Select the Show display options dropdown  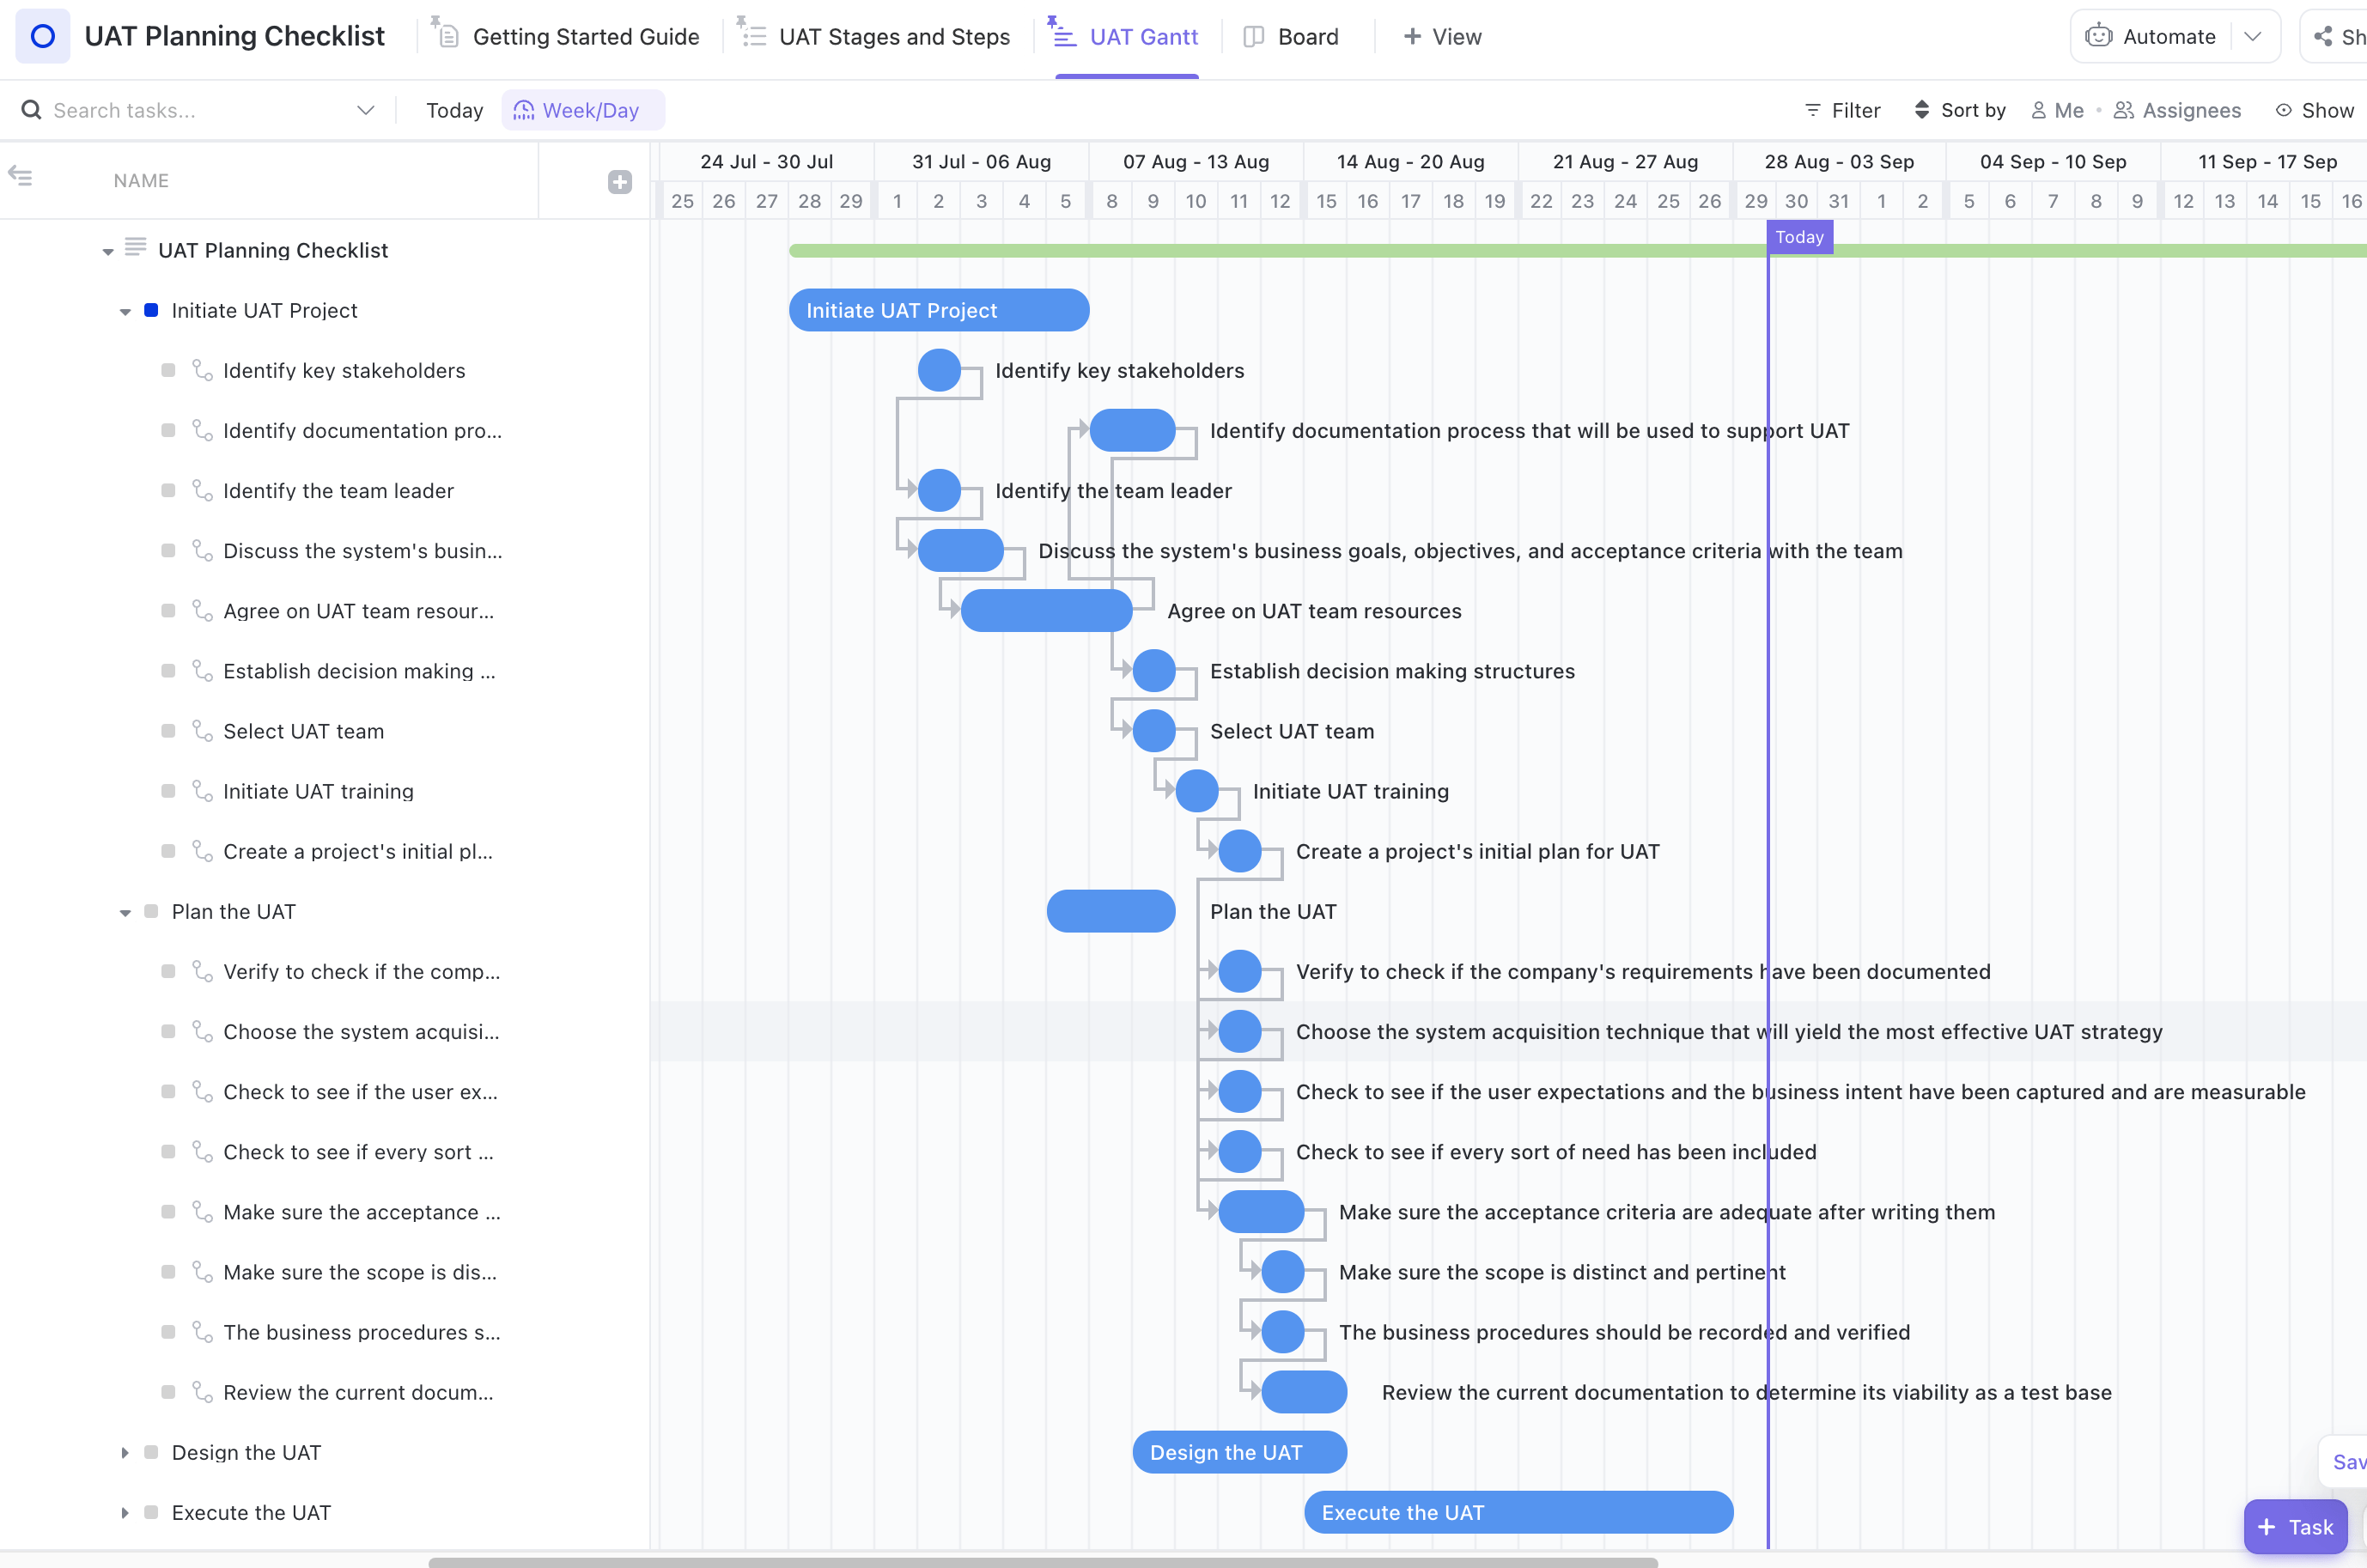click(x=2313, y=108)
